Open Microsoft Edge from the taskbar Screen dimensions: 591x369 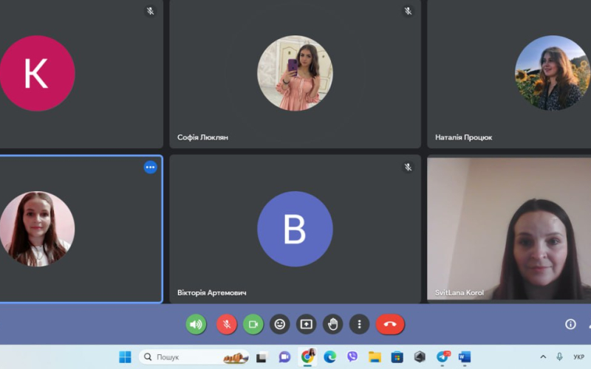[329, 357]
